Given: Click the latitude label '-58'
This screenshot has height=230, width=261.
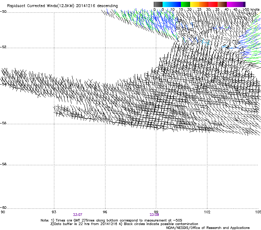Looking at the screenshot, I should pyautogui.click(x=3, y=164).
